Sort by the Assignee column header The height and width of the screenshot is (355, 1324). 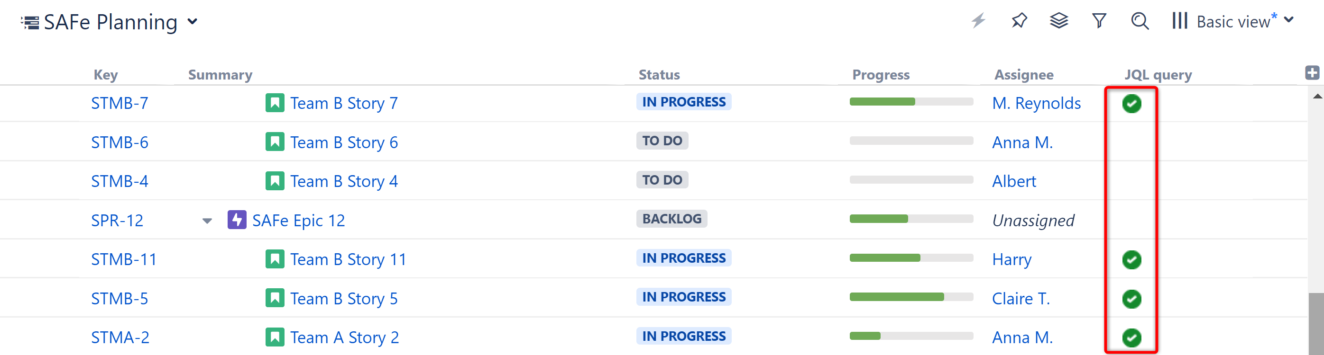pyautogui.click(x=1023, y=74)
